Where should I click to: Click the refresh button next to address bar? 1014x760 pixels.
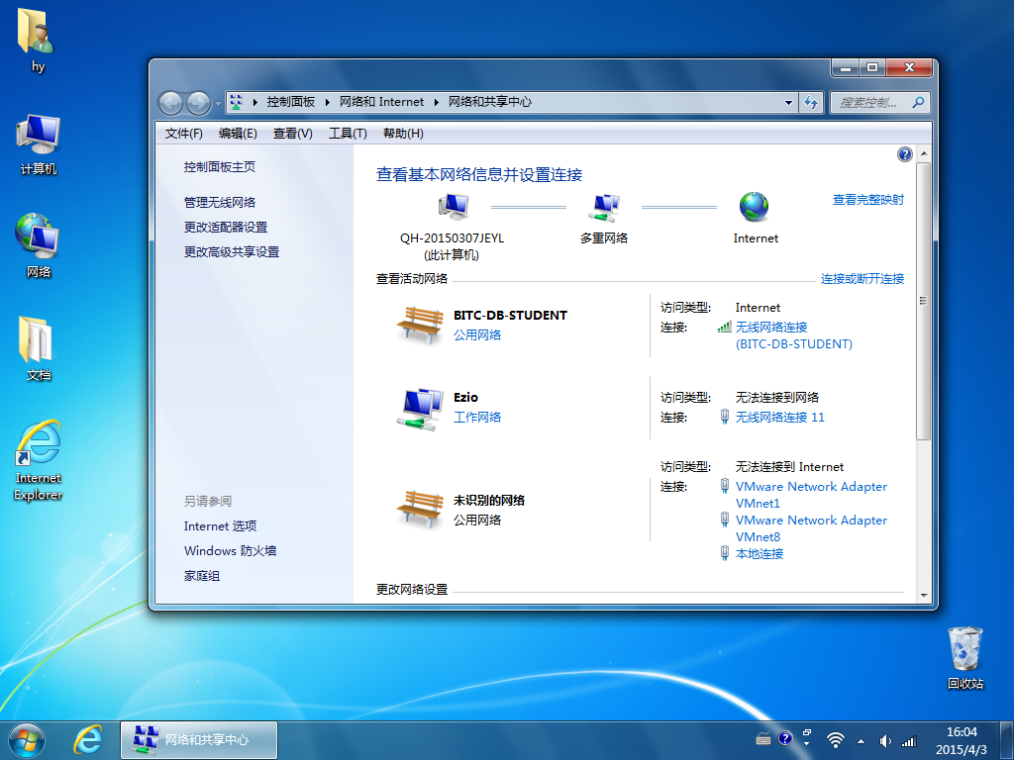click(x=811, y=102)
